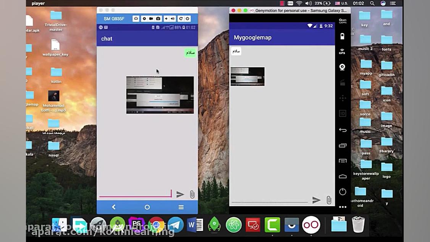Click Genymotion's menu button

pyautogui.click(x=343, y=161)
